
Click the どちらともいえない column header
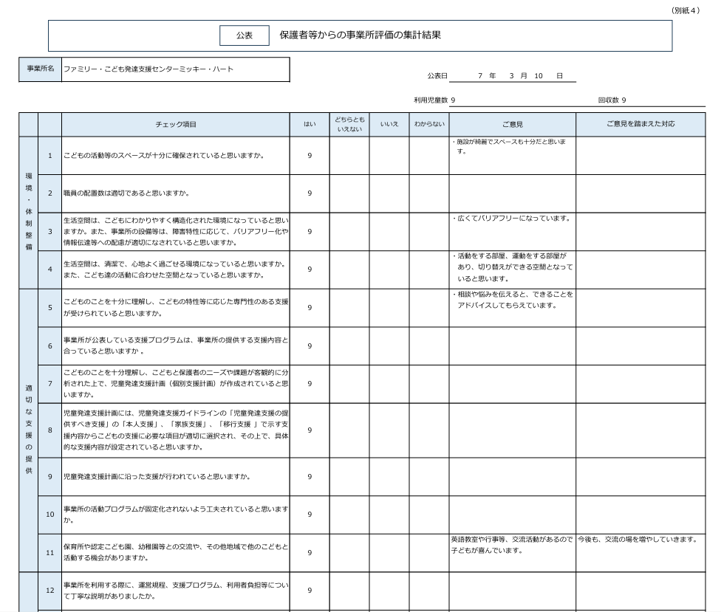click(349, 124)
